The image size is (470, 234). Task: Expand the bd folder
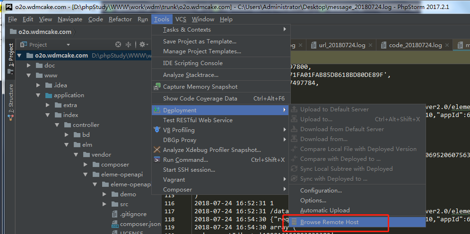[x=67, y=135]
